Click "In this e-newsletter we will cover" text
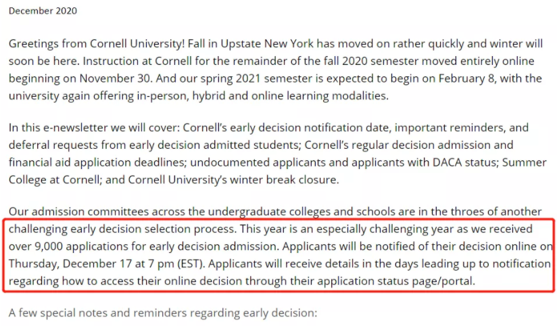The image size is (557, 326). pos(94,128)
